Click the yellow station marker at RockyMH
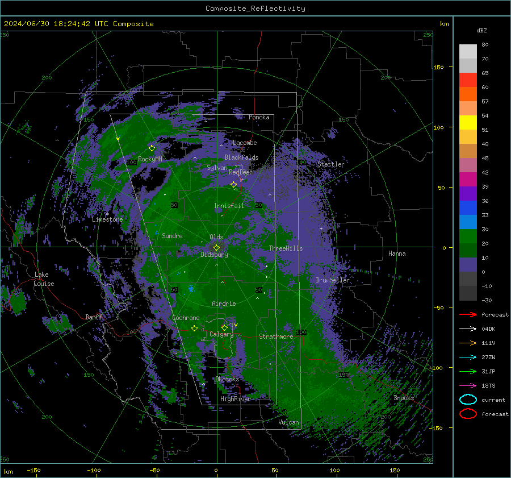Viewport: 511px width, 478px height. pyautogui.click(x=152, y=148)
